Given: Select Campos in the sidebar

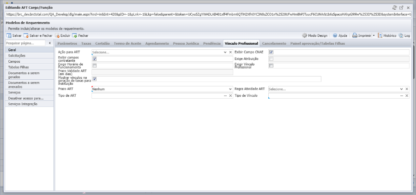Looking at the screenshot, I should click(29, 61).
